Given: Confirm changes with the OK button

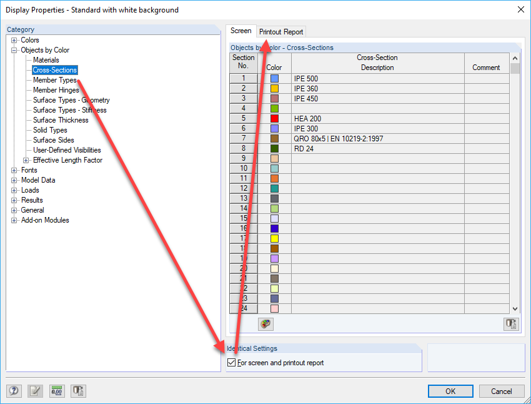Looking at the screenshot, I should (x=450, y=390).
